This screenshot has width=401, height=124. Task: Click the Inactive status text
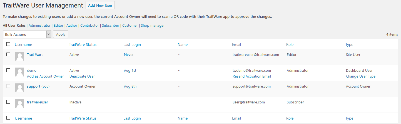point(75,102)
